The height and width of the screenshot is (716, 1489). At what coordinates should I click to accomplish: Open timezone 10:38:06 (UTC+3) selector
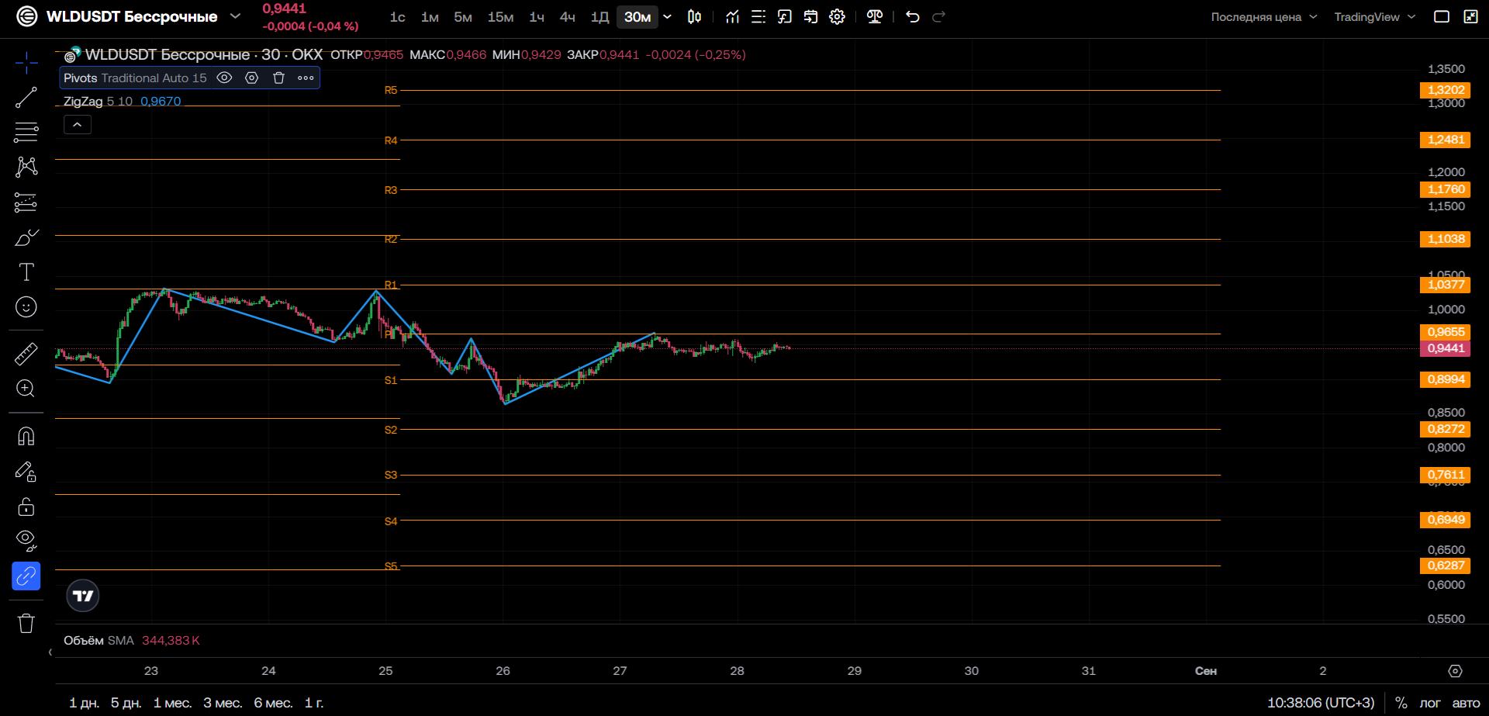[x=1321, y=703]
